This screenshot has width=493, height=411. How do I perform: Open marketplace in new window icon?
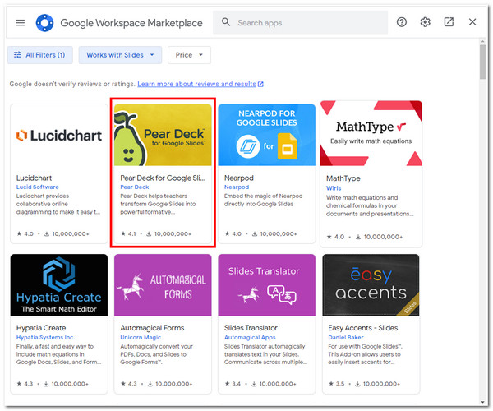(x=449, y=22)
